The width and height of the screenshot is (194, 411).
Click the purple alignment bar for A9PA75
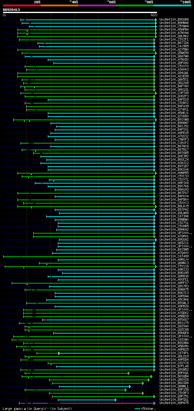[x=87, y=403]
